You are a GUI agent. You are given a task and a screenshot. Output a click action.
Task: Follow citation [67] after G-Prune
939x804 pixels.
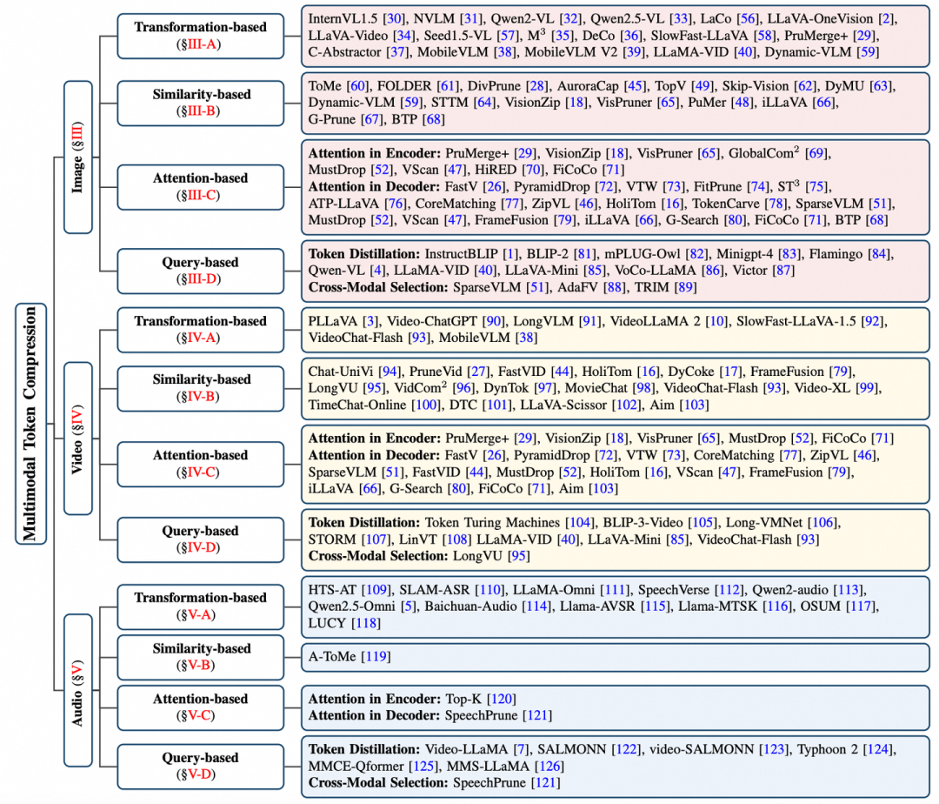(x=372, y=120)
